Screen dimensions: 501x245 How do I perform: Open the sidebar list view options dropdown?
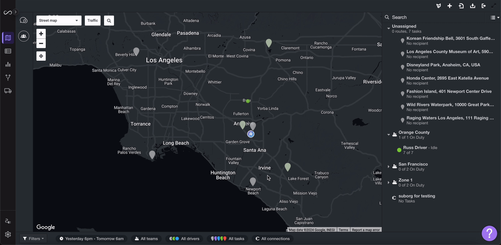tap(495, 18)
